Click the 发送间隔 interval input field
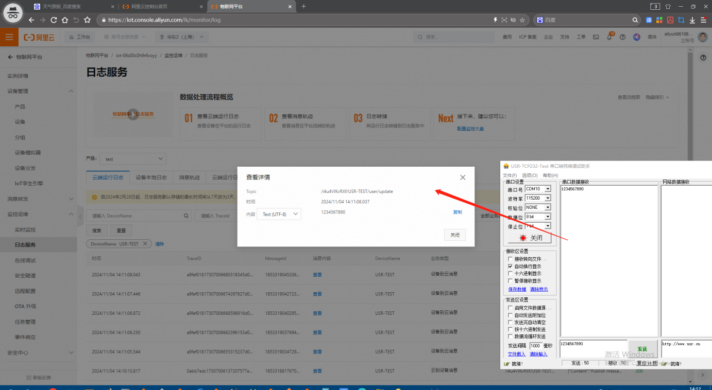Viewport: 712px width, 390px height. coord(535,346)
